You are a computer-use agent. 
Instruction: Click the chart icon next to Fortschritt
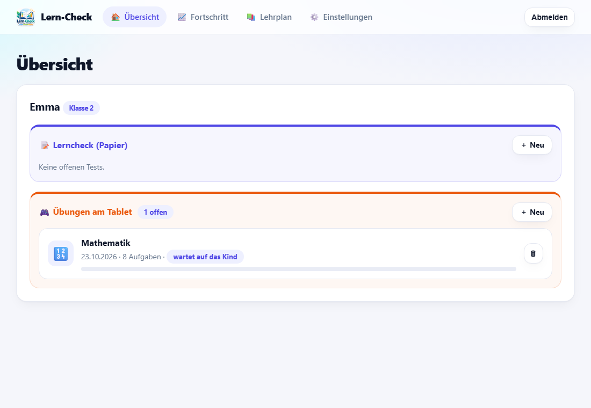pos(182,17)
